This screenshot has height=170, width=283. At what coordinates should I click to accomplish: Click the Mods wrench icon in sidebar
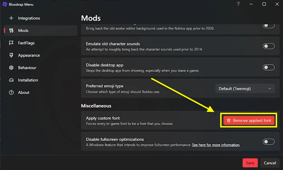click(11, 31)
